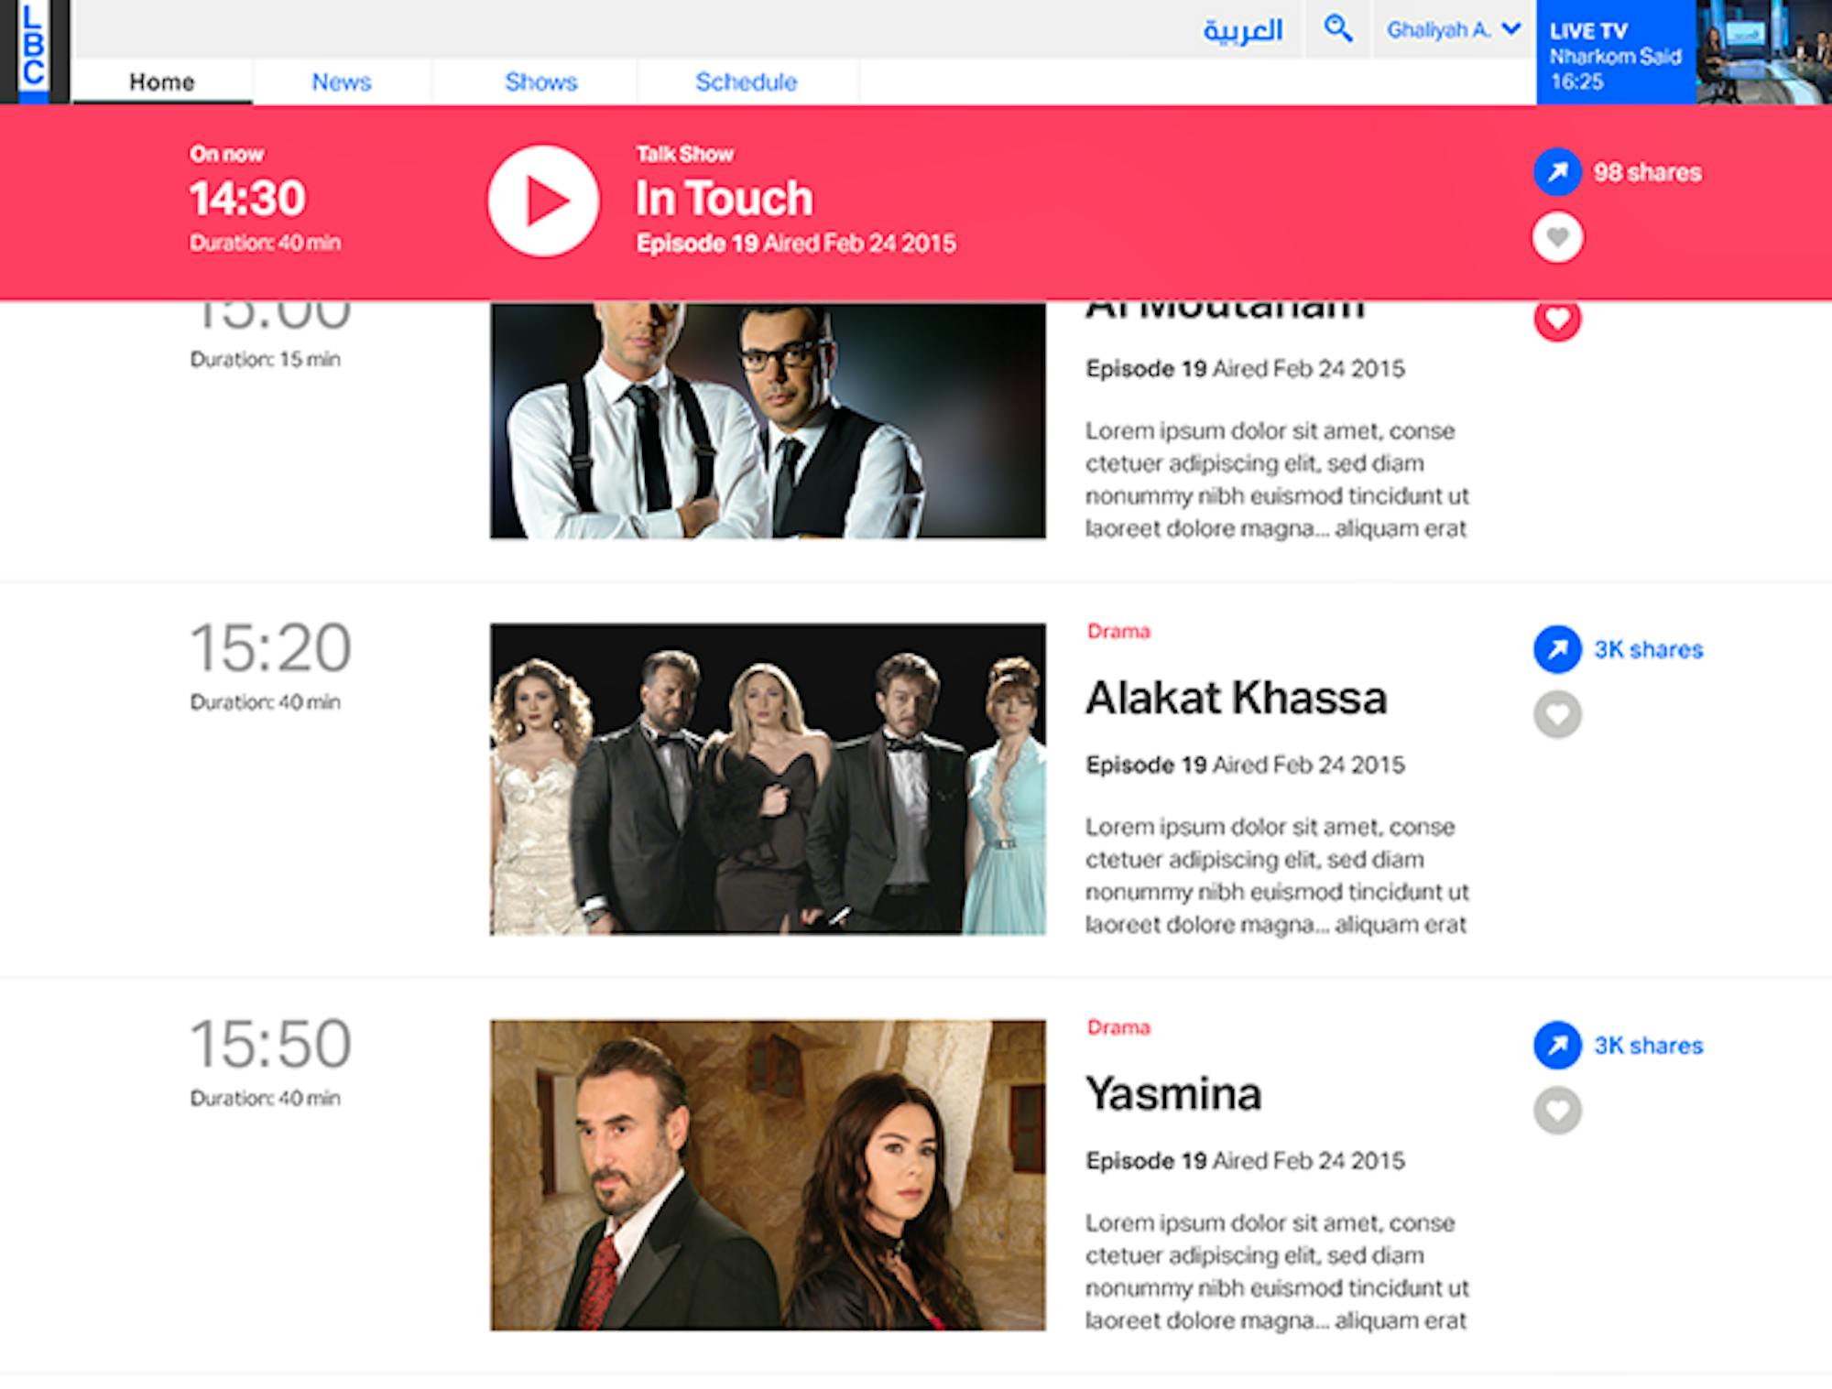Open the News tab

(x=342, y=81)
